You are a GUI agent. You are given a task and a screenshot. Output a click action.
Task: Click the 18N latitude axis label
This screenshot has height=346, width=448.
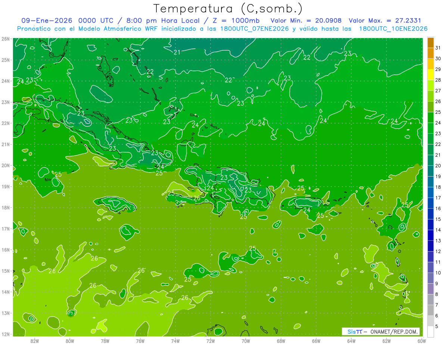click(5, 208)
